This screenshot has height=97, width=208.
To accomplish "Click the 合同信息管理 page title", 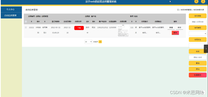I will coord(31,10).
